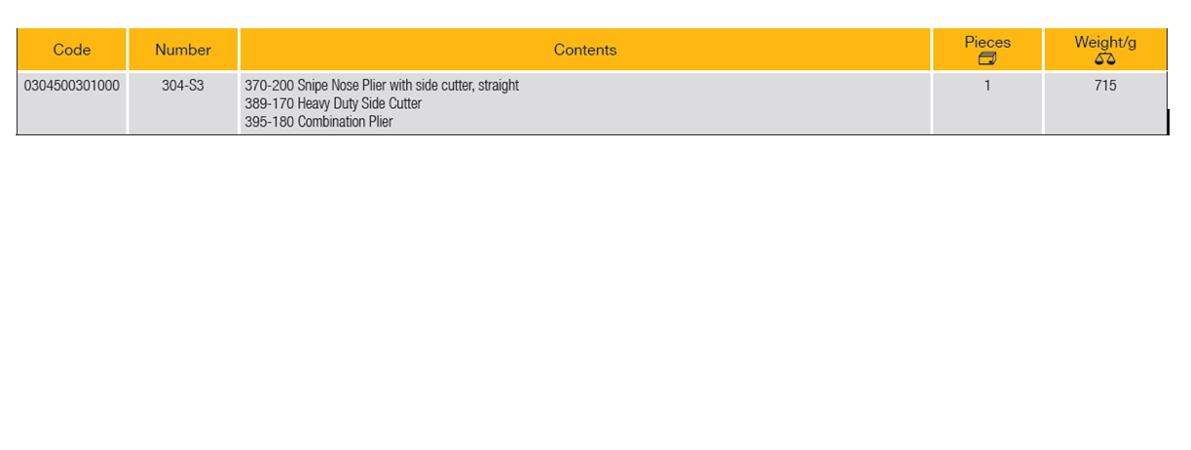Click the weight value 715
1191x450 pixels.
[x=1104, y=86]
